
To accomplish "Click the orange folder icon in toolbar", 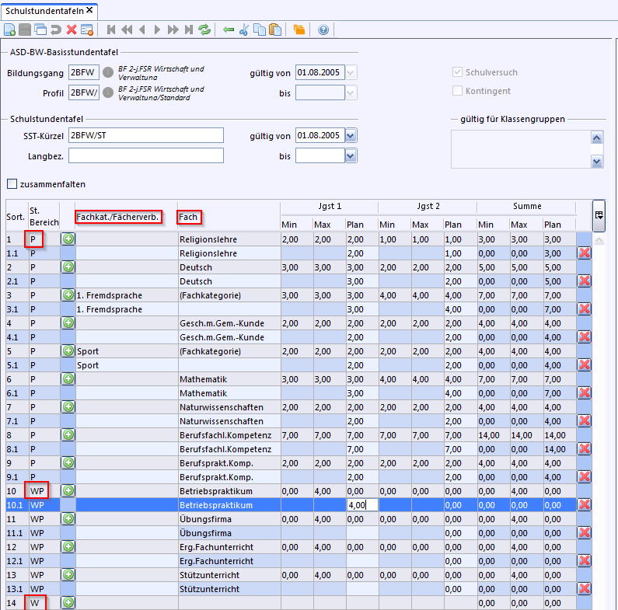I will coord(299,30).
